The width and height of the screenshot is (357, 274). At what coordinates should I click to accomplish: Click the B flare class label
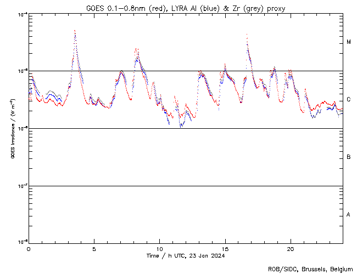pyautogui.click(x=348, y=157)
